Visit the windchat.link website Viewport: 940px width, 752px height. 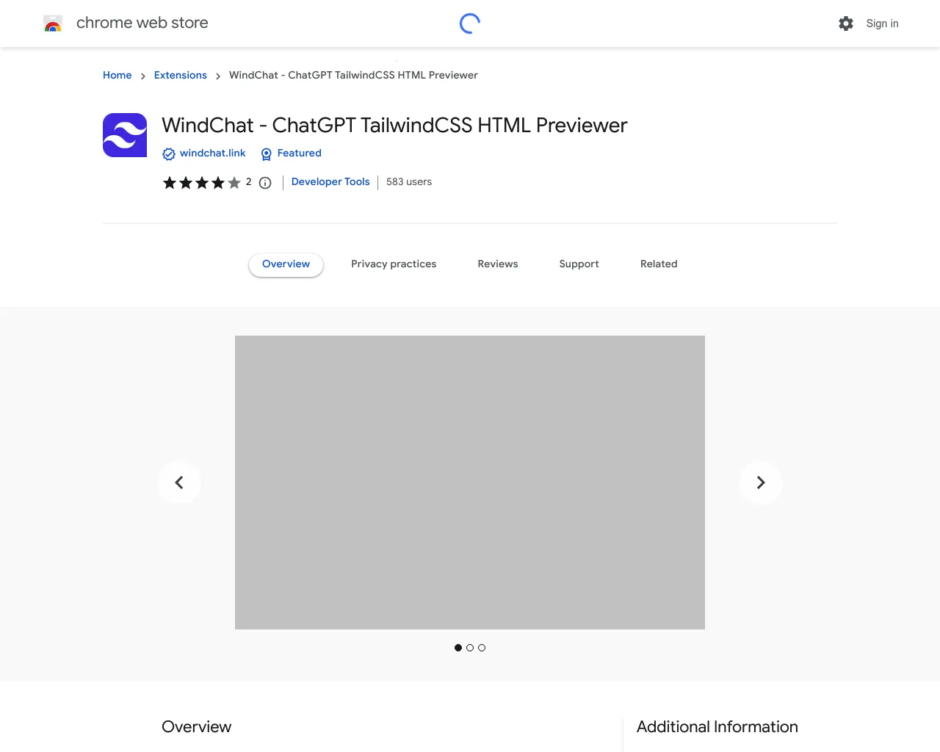213,153
